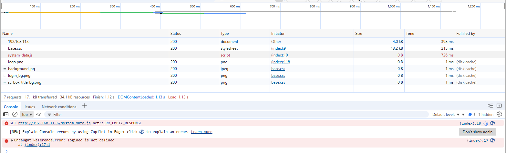
Task: Click the 1 hidden messages label
Action: click(486, 114)
